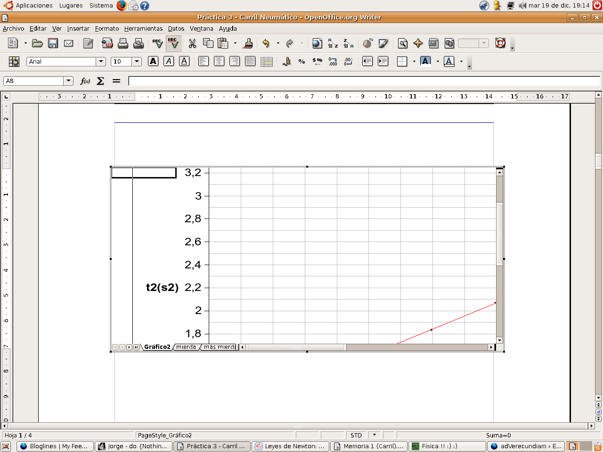Open the Gallery icon
The width and height of the screenshot is (603, 452).
(434, 43)
